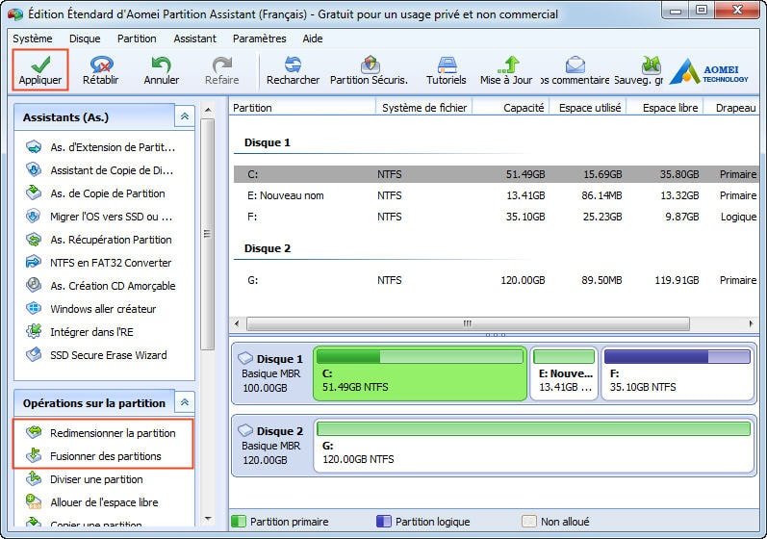Select E: Nouve... block in disk map
Screen dimensions: 767x539
point(564,373)
